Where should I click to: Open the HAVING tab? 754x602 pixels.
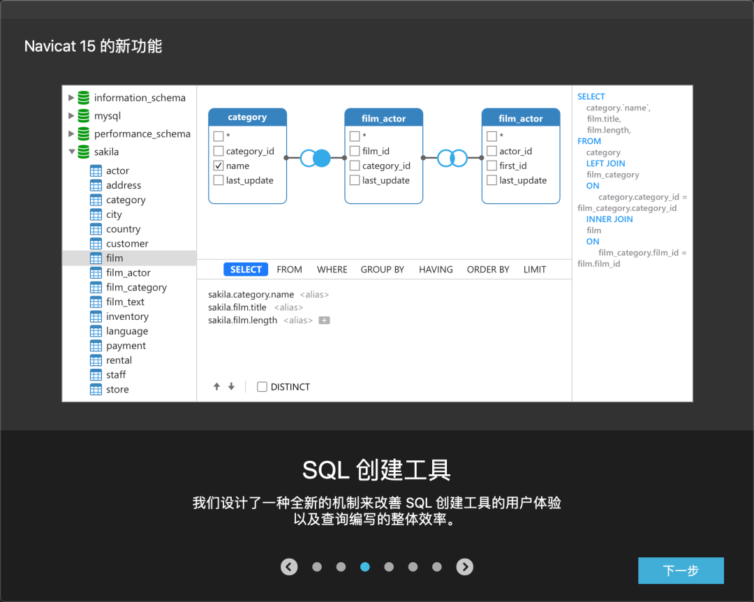click(436, 270)
